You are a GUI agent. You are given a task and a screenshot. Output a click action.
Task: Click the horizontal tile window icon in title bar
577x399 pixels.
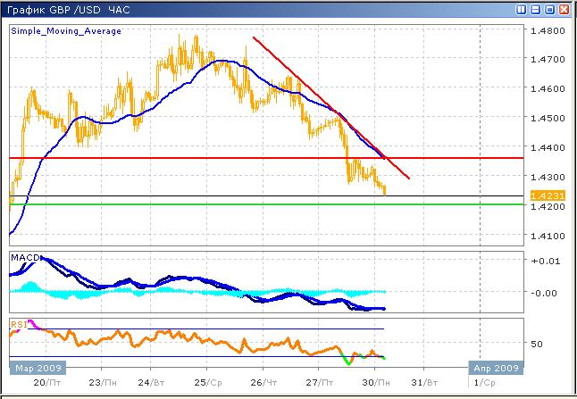click(x=536, y=10)
